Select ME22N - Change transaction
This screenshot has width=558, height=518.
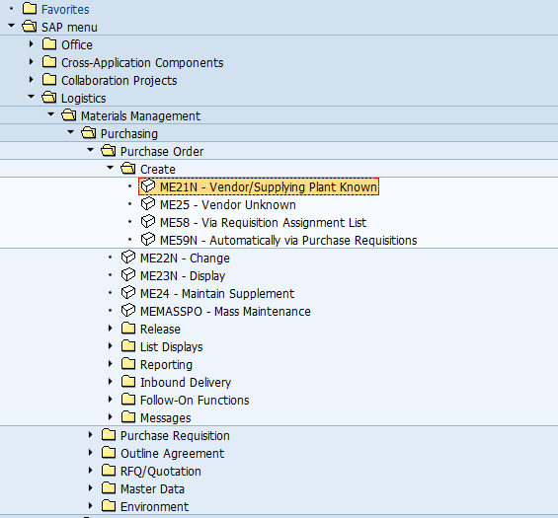tap(185, 259)
